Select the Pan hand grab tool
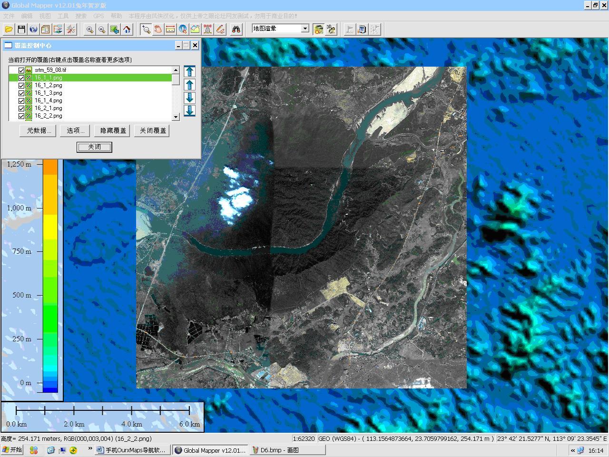The width and height of the screenshot is (609, 457). [158, 30]
